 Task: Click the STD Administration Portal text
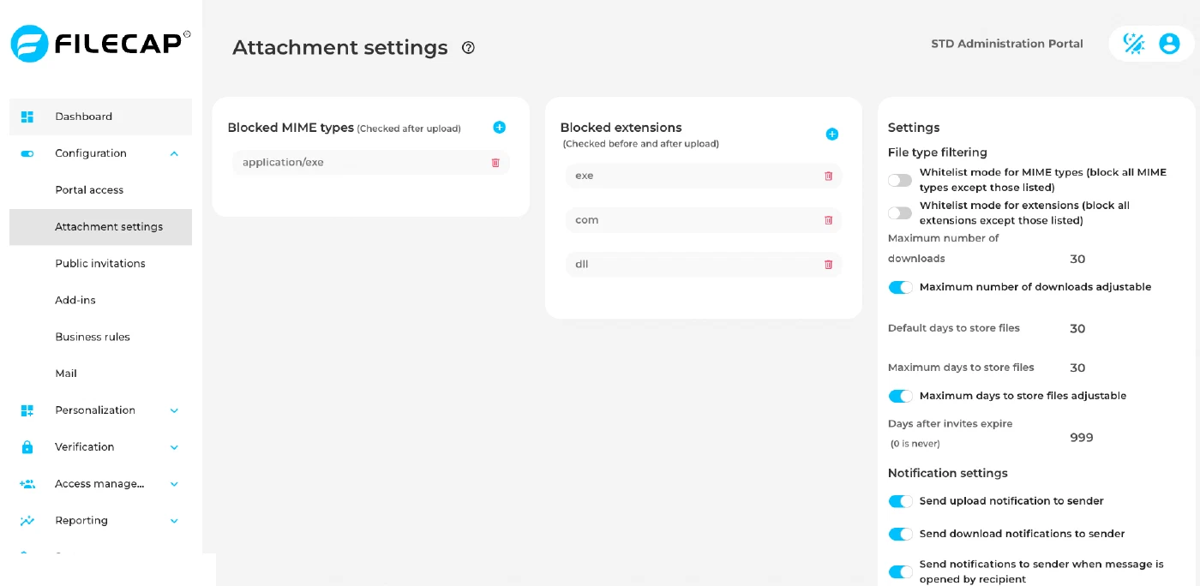click(1007, 44)
